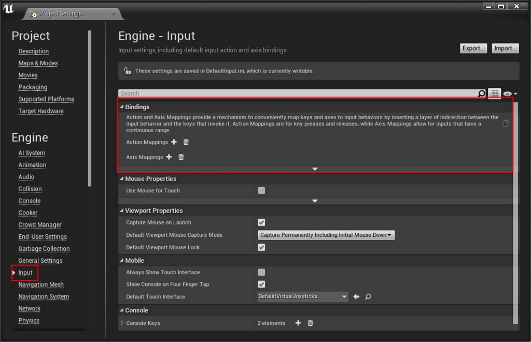Open Target Hardware settings

click(41, 111)
